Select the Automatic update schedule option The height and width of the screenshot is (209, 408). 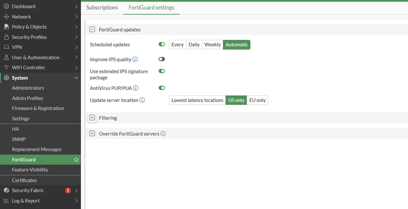(237, 44)
